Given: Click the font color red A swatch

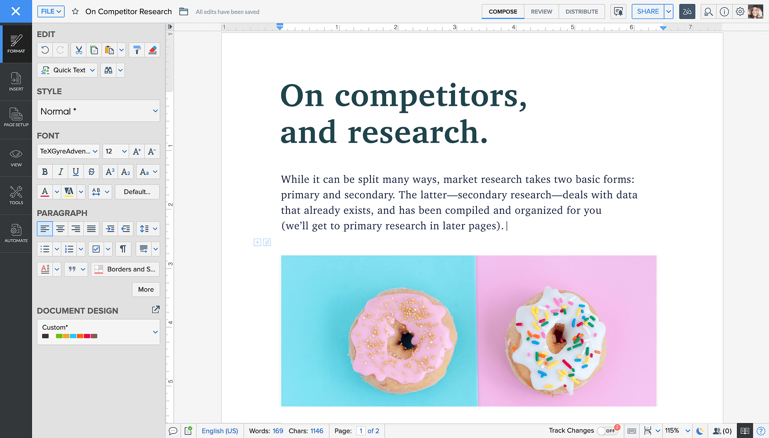Looking at the screenshot, I should [x=45, y=192].
